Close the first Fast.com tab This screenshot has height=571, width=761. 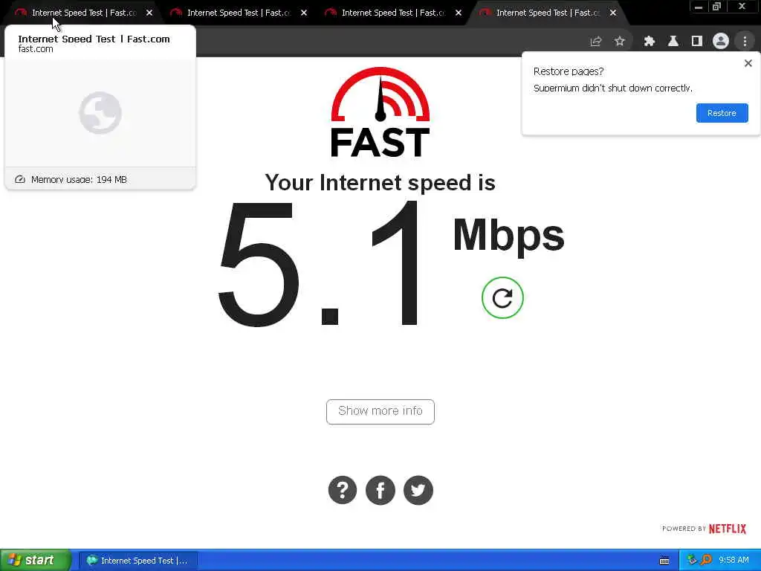pyautogui.click(x=149, y=13)
